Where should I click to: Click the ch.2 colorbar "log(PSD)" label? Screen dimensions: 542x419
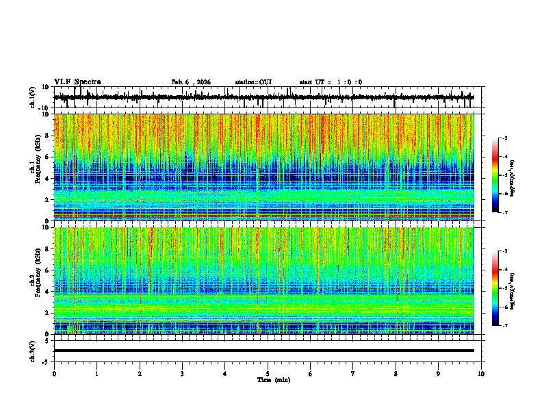pos(512,291)
